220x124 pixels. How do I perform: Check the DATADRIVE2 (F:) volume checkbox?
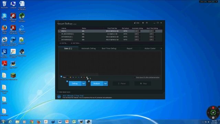pyautogui.click(x=60, y=40)
